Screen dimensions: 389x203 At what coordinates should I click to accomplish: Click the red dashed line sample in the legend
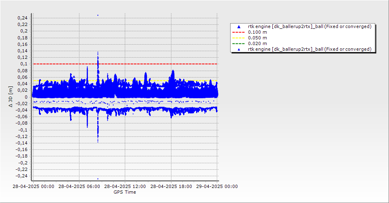(x=238, y=32)
